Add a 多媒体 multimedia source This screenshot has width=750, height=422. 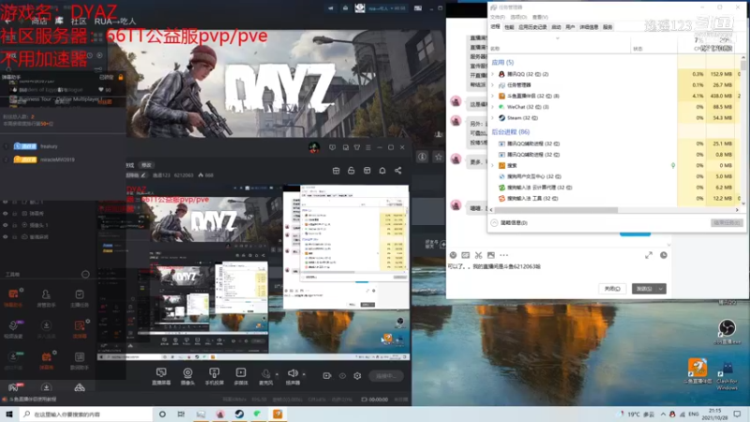point(241,376)
